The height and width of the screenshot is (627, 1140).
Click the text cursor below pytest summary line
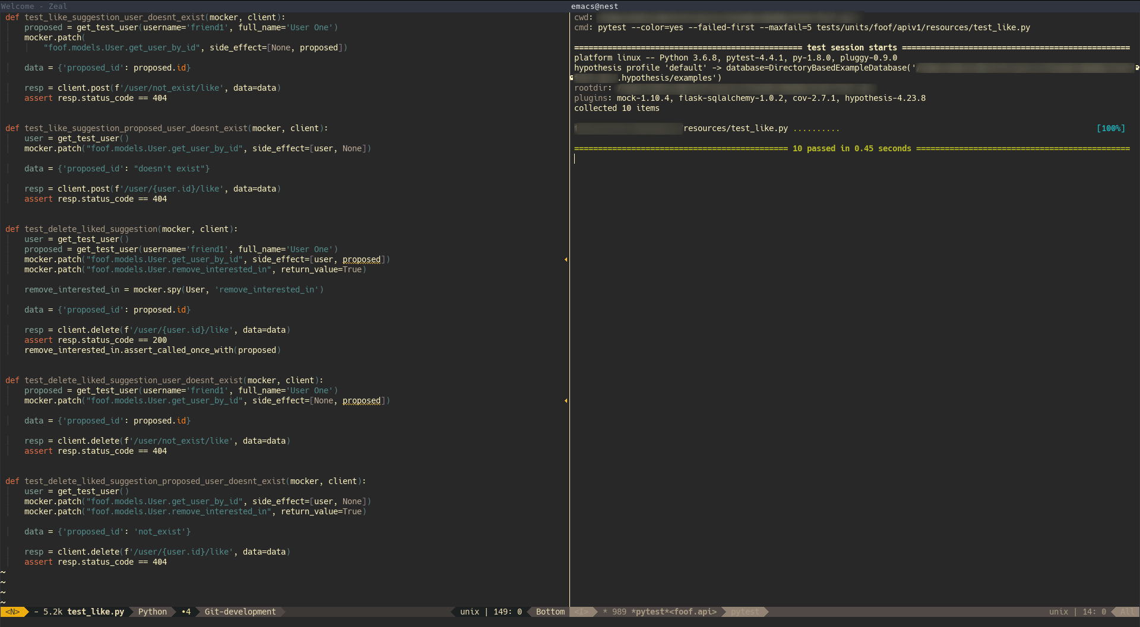click(575, 158)
